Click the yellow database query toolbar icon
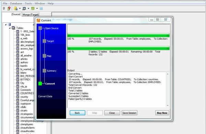 [x=16, y=9]
